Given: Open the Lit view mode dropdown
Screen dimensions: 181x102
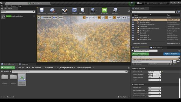Looking at the screenshot, I should tap(55, 18).
